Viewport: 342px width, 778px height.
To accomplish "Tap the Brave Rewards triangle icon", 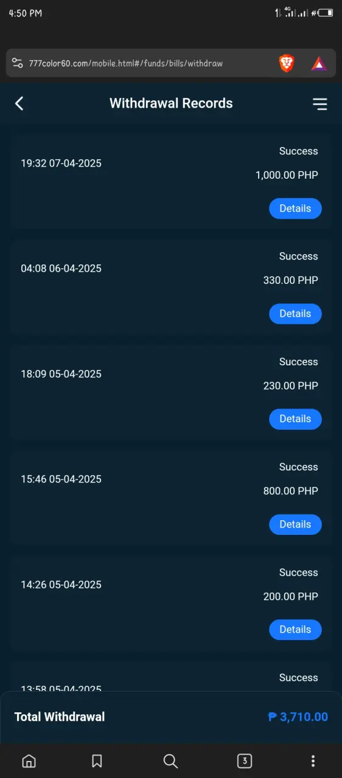I will click(x=319, y=63).
